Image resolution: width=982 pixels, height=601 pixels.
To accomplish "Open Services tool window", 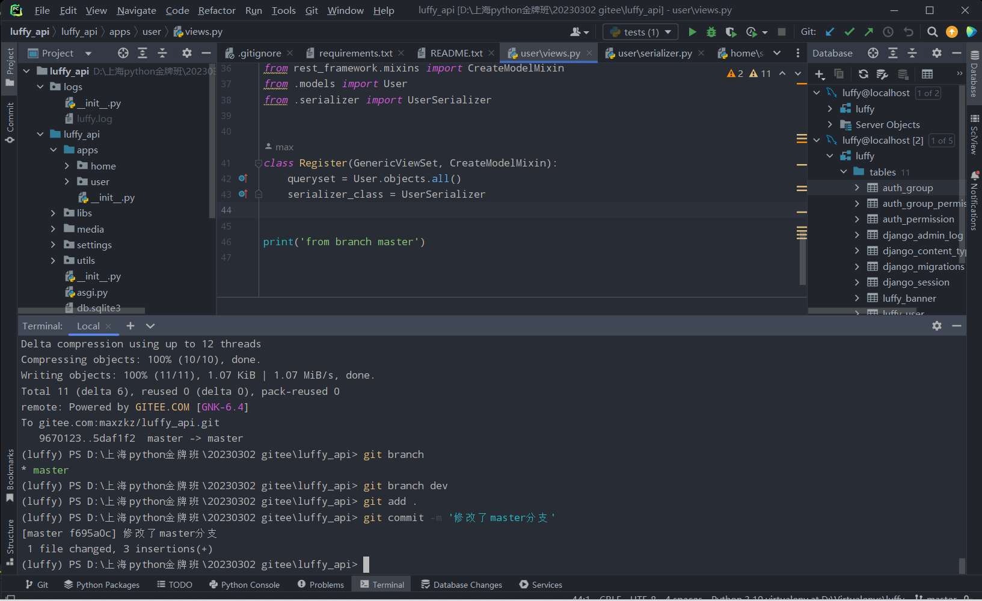I will click(541, 585).
